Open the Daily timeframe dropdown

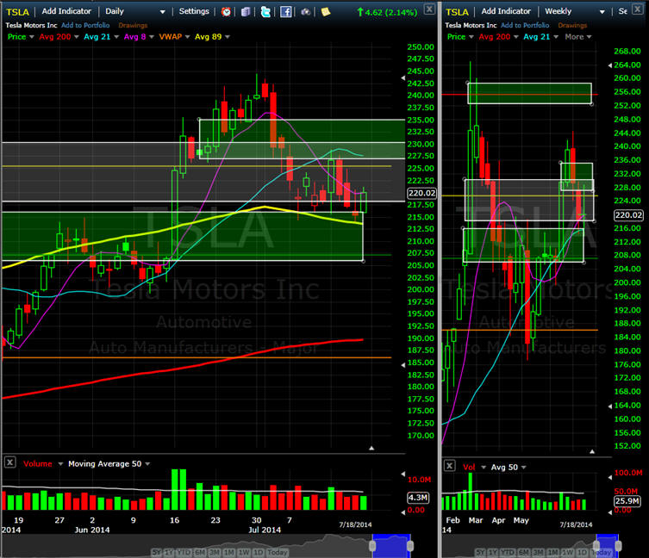point(135,11)
